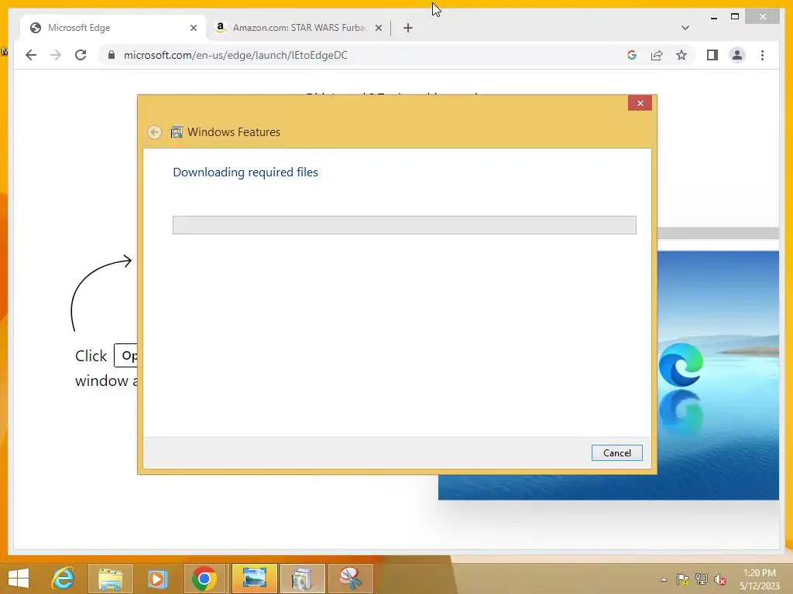793x594 pixels.
Task: Open the Chrome side panel icon
Action: tap(712, 55)
